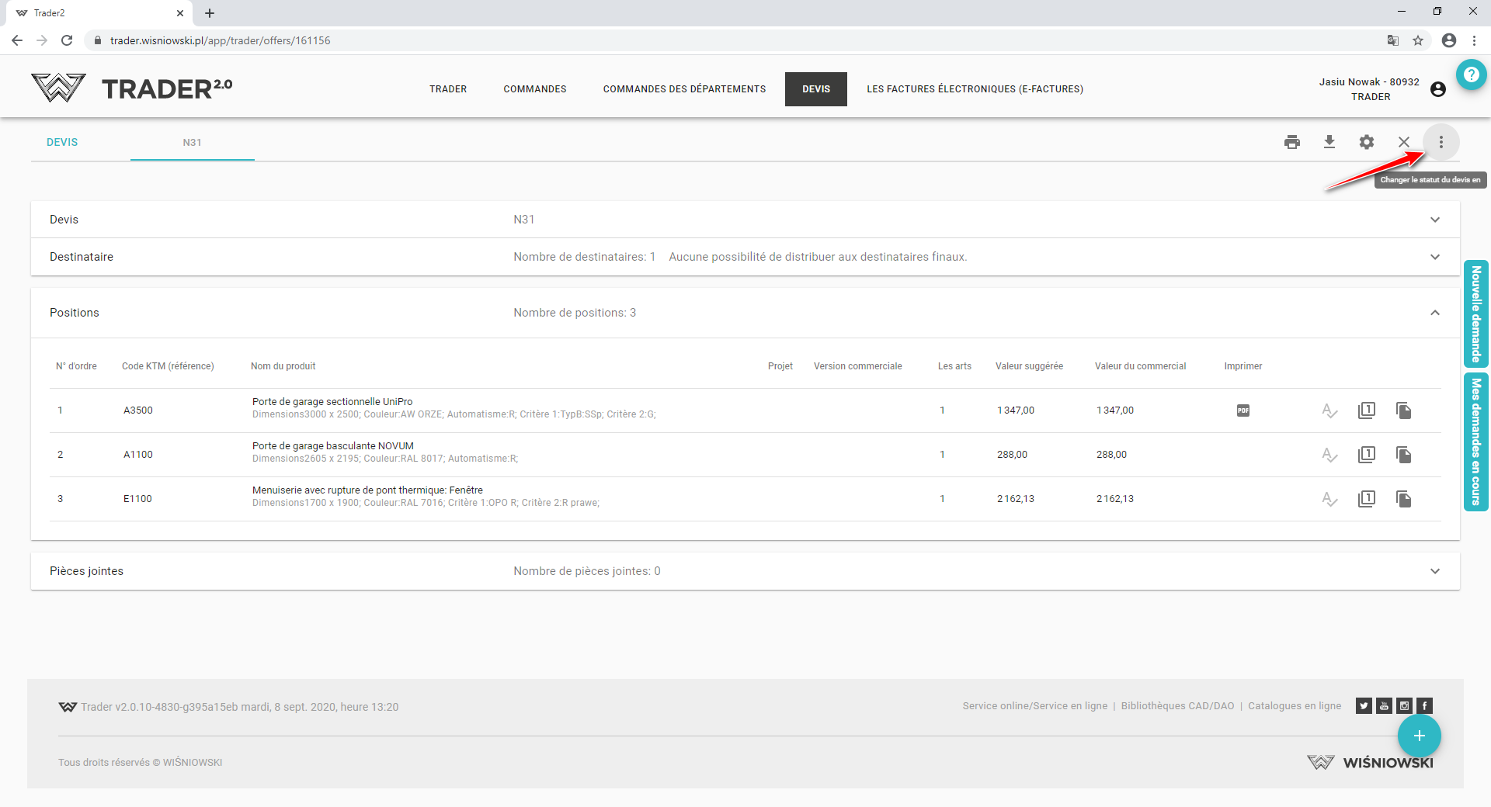1491x807 pixels.
Task: Click the floating plus add button
Action: coord(1420,736)
